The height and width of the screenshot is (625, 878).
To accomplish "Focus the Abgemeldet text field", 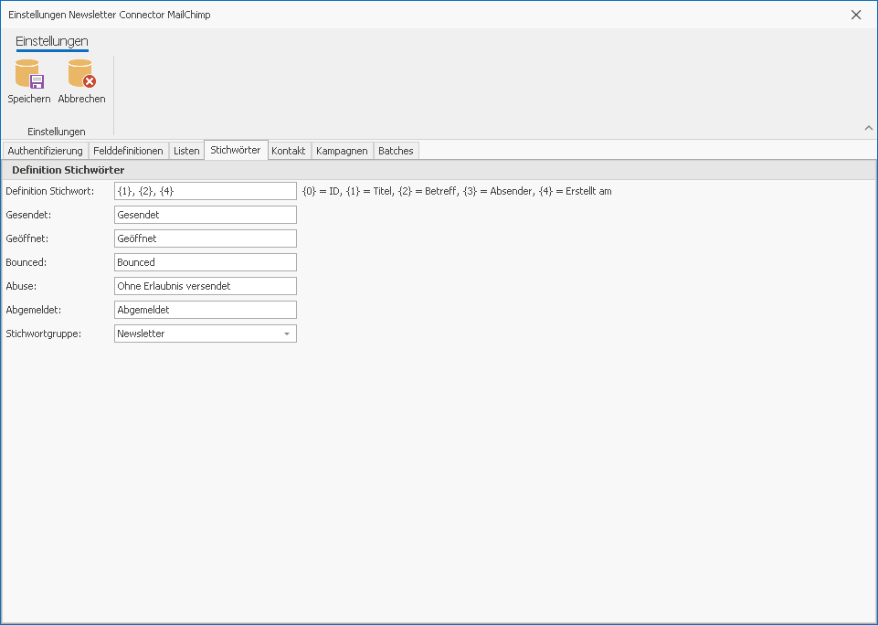I will pyautogui.click(x=205, y=310).
